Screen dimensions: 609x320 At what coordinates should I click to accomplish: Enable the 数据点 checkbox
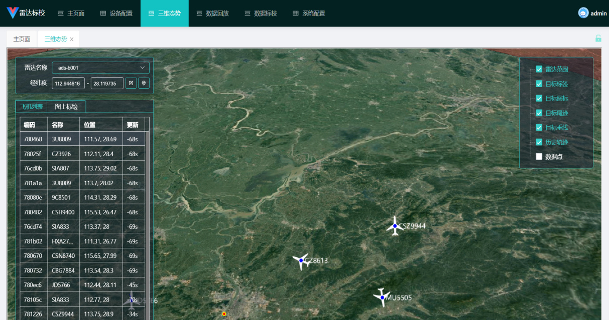coord(539,156)
